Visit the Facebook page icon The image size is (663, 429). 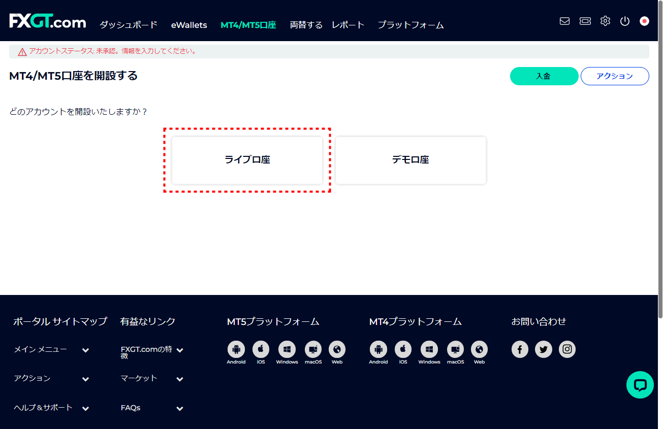[x=520, y=349]
